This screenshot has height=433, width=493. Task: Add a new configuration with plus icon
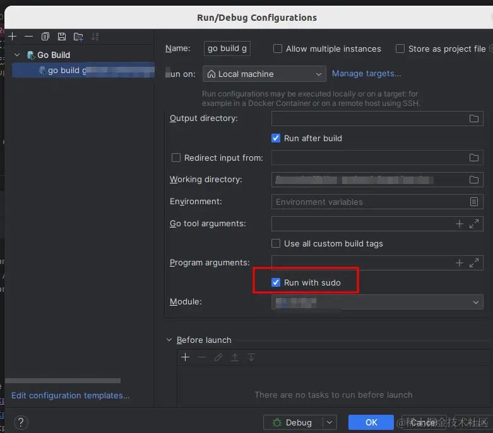pos(13,37)
